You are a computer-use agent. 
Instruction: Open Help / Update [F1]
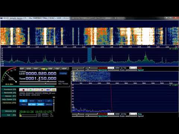[9, 99]
